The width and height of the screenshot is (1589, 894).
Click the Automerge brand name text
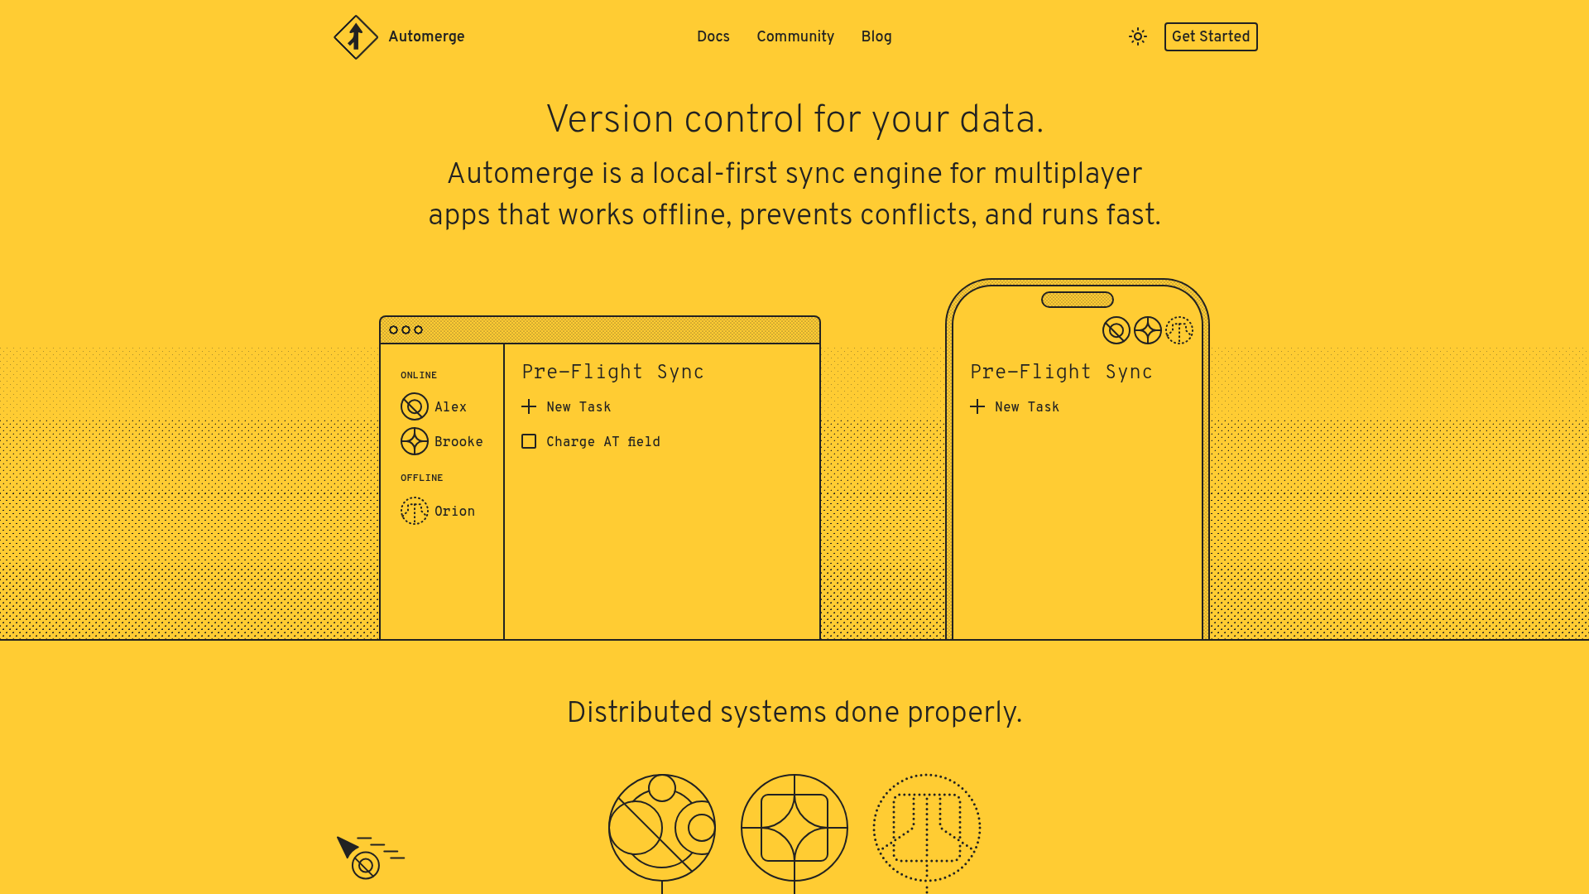point(426,36)
